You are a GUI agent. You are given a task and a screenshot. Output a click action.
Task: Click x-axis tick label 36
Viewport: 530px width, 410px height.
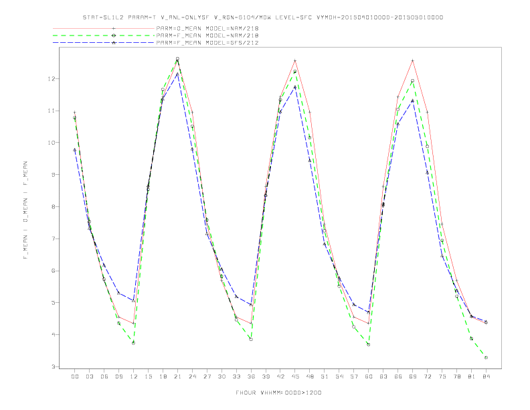click(251, 377)
